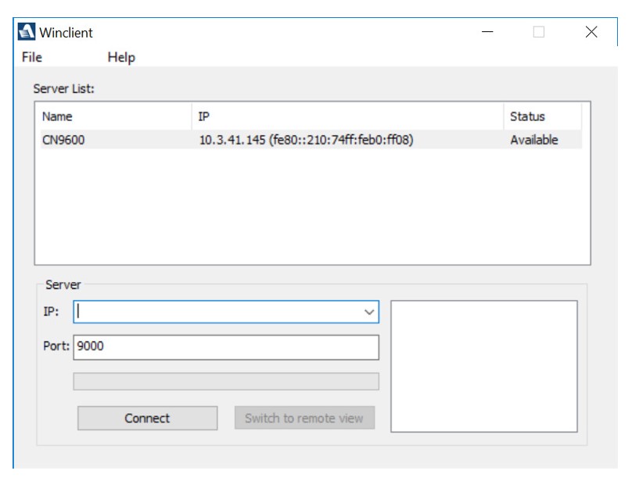This screenshot has height=485, width=632.
Task: Expand the server IP dropdown arrow
Action: click(x=369, y=312)
